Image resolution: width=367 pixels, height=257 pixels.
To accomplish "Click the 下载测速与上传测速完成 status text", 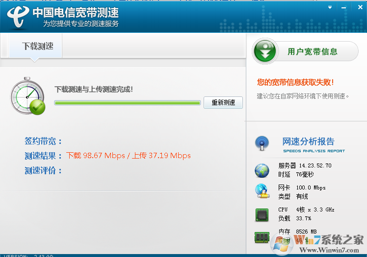I will coord(94,89).
